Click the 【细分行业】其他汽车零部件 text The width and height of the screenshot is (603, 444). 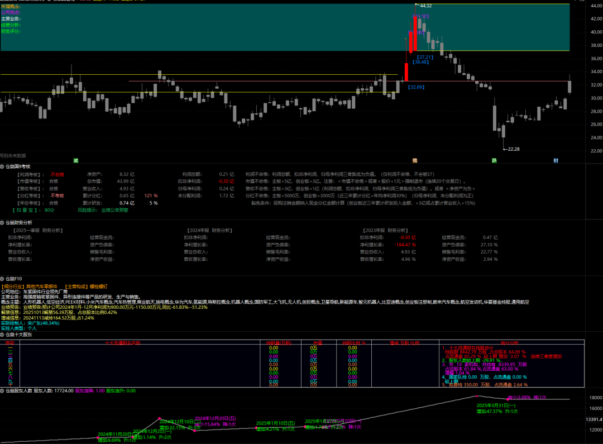pos(29,287)
